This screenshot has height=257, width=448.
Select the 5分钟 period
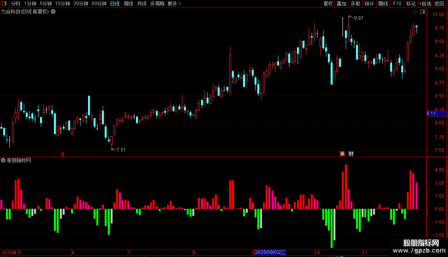coord(46,4)
